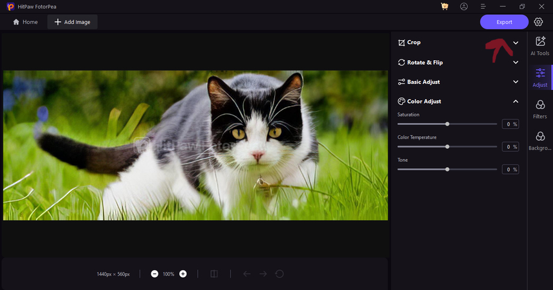Click the Basic Adjust sliders icon

tap(402, 82)
